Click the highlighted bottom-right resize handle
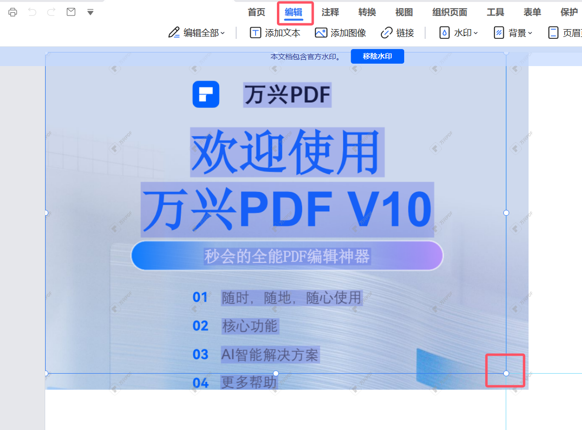 [x=506, y=374]
